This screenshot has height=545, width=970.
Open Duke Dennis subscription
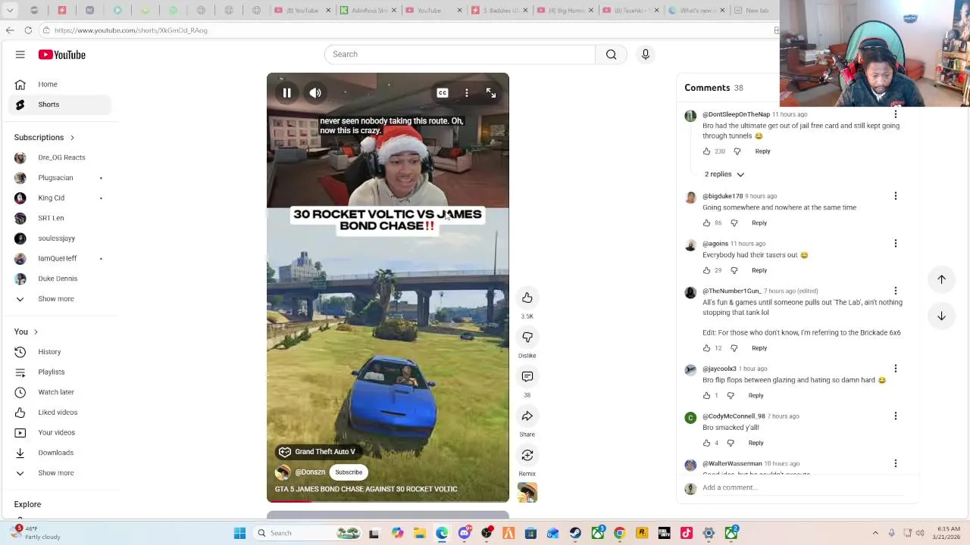[x=60, y=279]
